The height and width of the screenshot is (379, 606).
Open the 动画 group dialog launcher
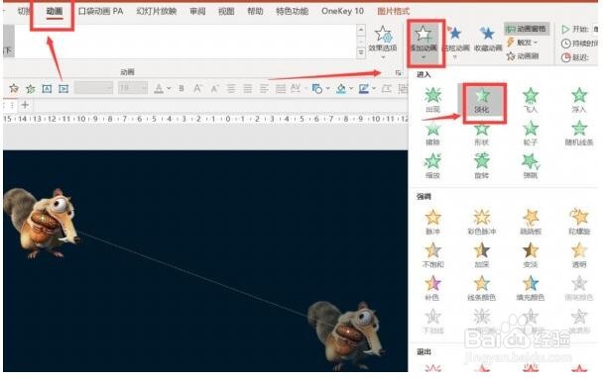pyautogui.click(x=398, y=72)
